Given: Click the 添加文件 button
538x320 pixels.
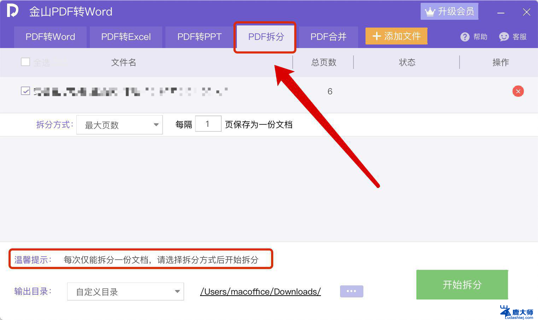Looking at the screenshot, I should pos(396,36).
